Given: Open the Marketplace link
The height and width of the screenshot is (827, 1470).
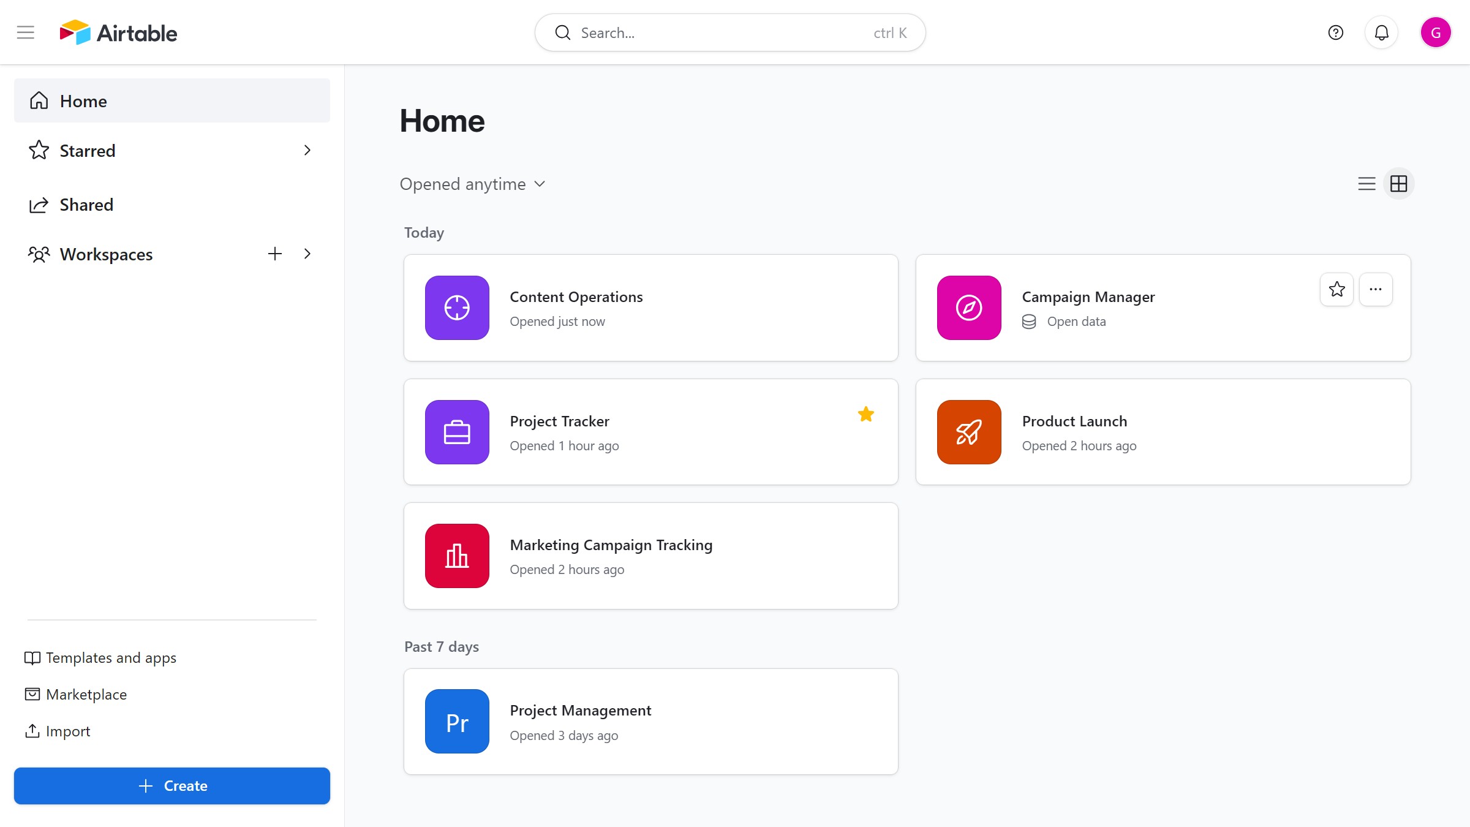Looking at the screenshot, I should tap(76, 694).
